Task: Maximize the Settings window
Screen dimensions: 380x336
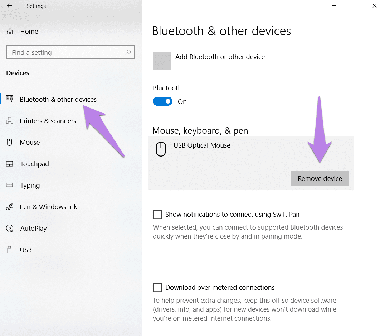Action: tap(354, 6)
